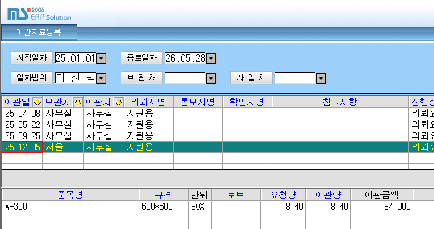This screenshot has height=229, width=434.
Task: Sort by 이관처 column arrow icon
Action: [x=119, y=102]
